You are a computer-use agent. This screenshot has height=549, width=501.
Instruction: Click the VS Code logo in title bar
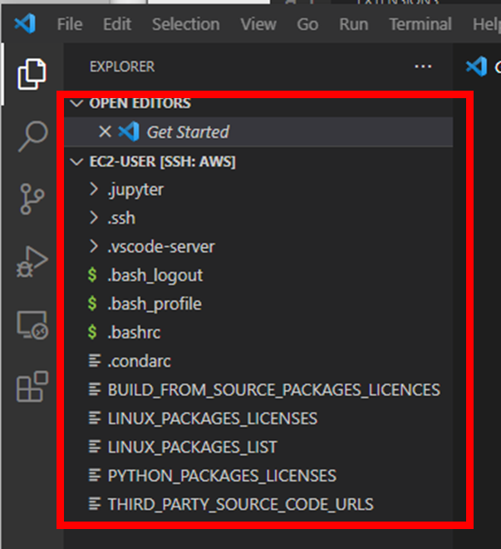25,23
